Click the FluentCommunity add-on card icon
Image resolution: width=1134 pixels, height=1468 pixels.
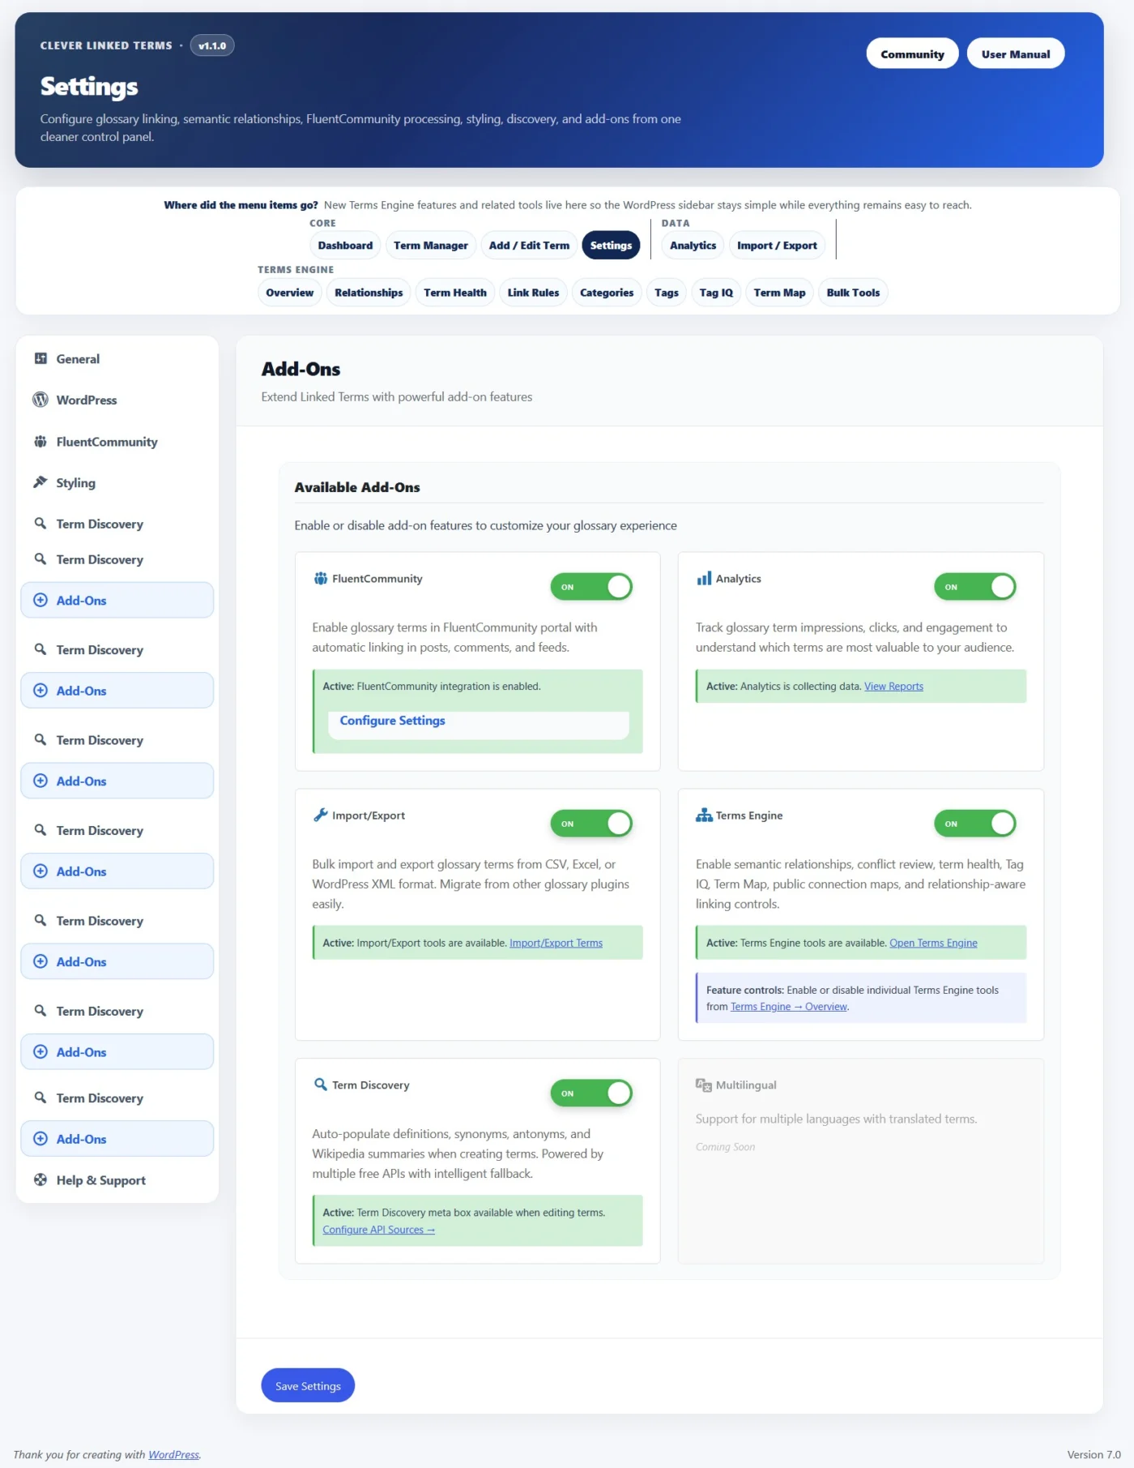(321, 579)
